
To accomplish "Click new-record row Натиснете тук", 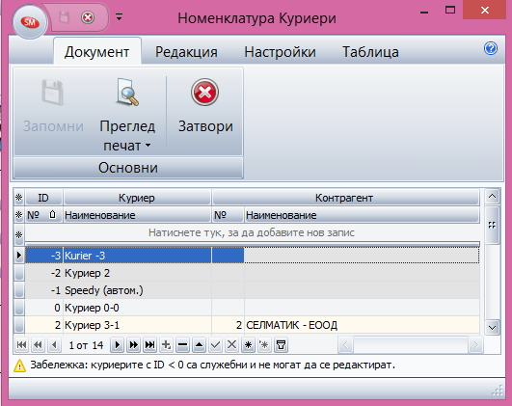I will [252, 232].
